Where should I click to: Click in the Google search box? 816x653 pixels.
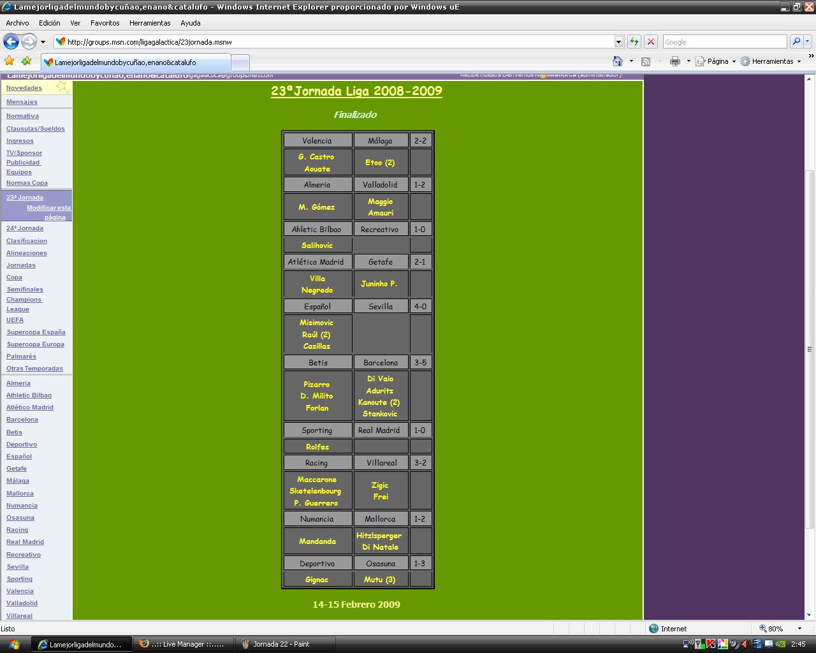click(724, 42)
